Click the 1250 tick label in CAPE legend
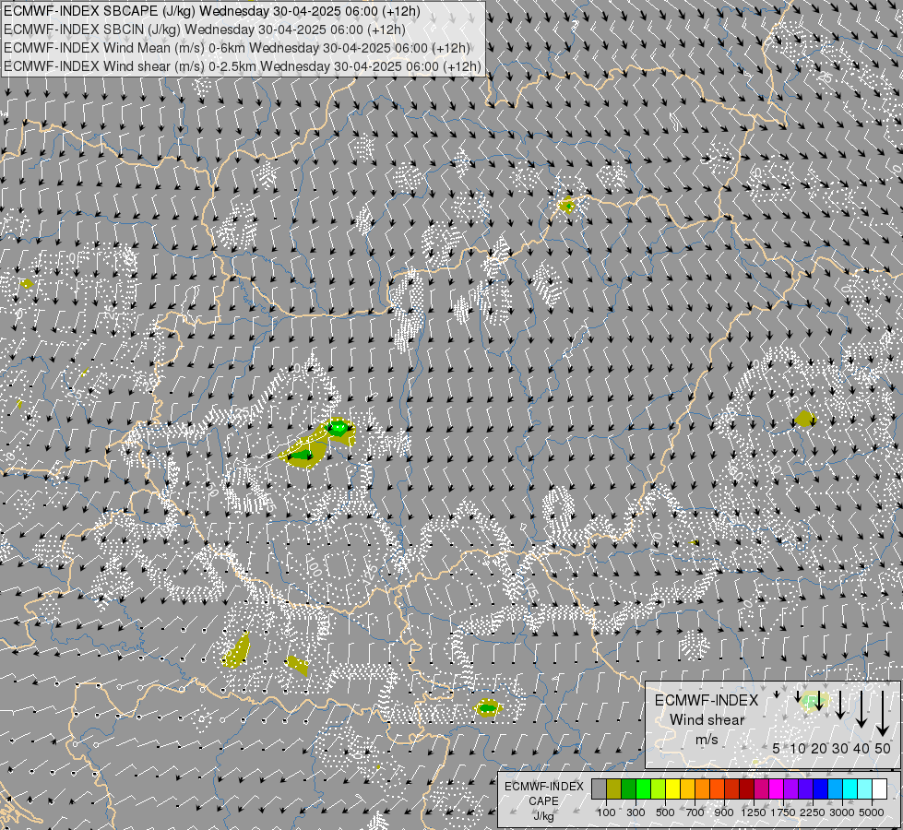Screen dimensions: 903x830 (754, 812)
